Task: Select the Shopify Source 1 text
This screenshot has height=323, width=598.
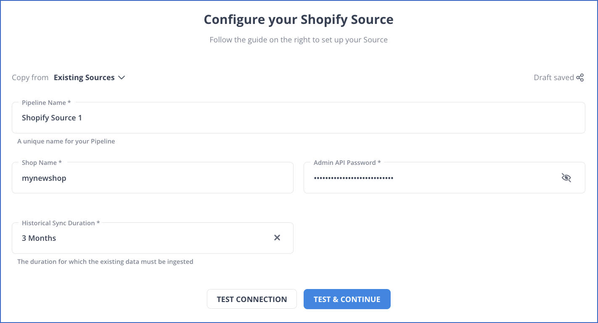Action: click(52, 117)
